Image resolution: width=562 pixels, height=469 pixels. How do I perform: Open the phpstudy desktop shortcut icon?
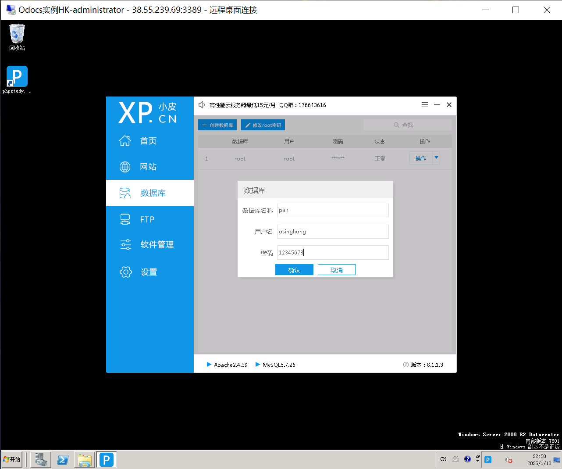click(x=17, y=77)
